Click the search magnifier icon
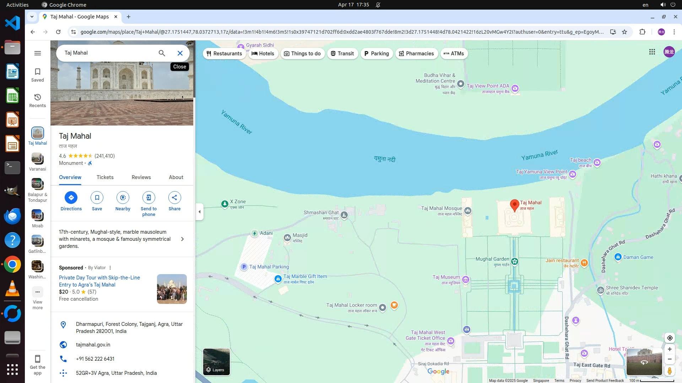 point(162,53)
